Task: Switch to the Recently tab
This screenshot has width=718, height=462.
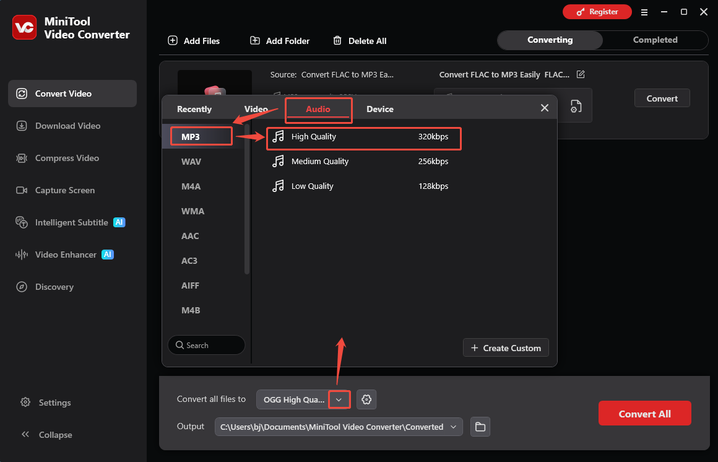Action: point(194,109)
